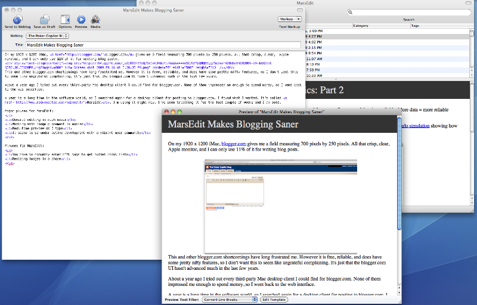Minimize the Preview window with yellow button

(173, 112)
